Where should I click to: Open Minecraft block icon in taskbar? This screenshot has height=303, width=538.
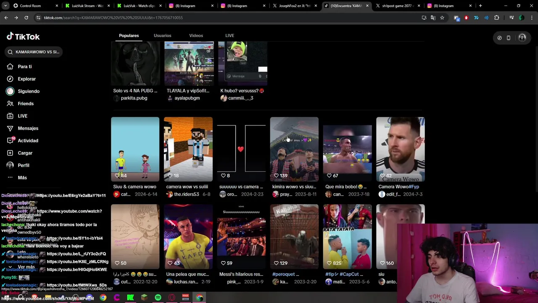pyautogui.click(x=144, y=298)
